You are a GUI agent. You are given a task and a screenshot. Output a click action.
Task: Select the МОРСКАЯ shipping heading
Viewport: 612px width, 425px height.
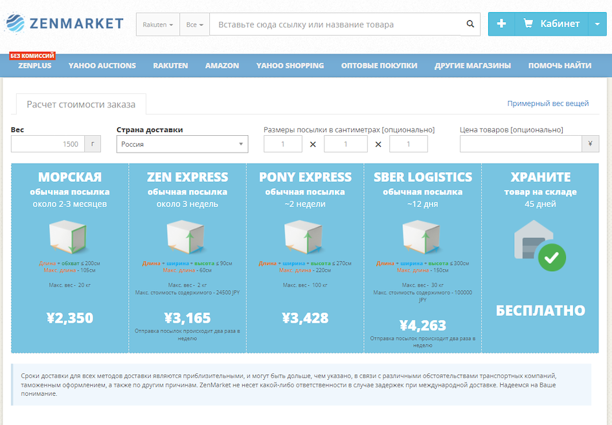click(x=70, y=177)
